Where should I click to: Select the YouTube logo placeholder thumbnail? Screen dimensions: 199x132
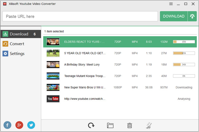point(53,99)
